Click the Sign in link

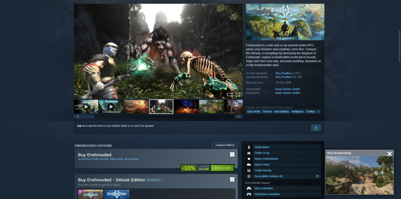click(81, 126)
